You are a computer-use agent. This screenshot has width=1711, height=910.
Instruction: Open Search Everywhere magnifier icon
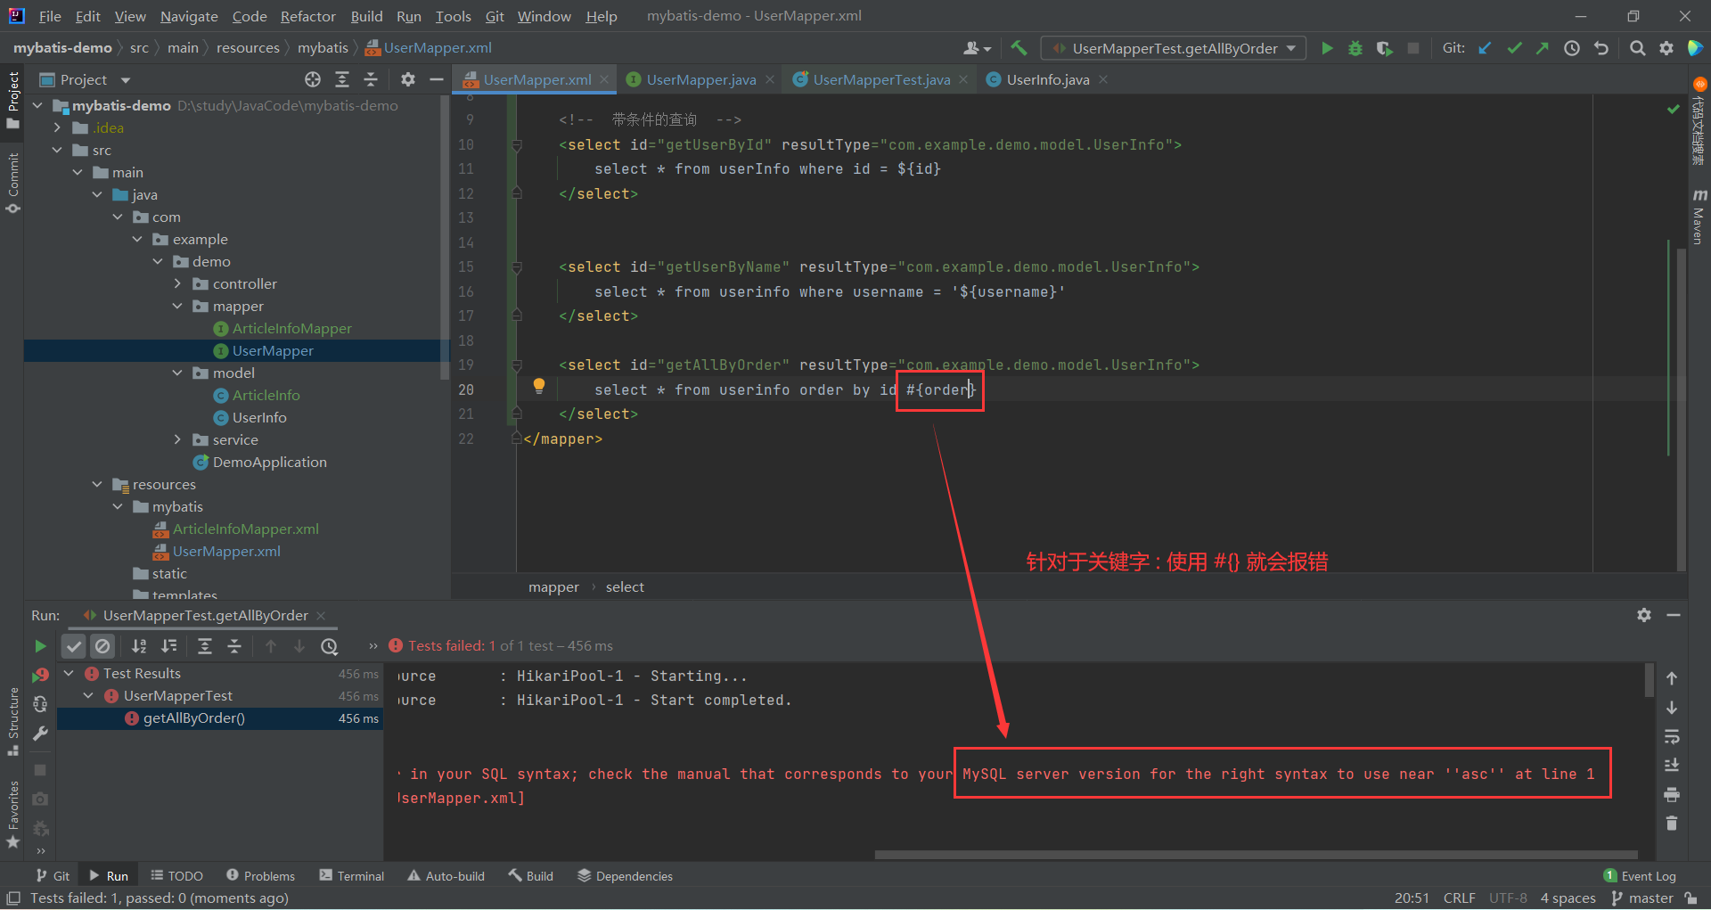(1637, 48)
